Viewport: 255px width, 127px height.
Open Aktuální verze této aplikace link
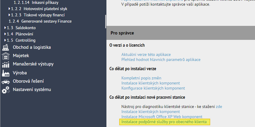coord(146,54)
